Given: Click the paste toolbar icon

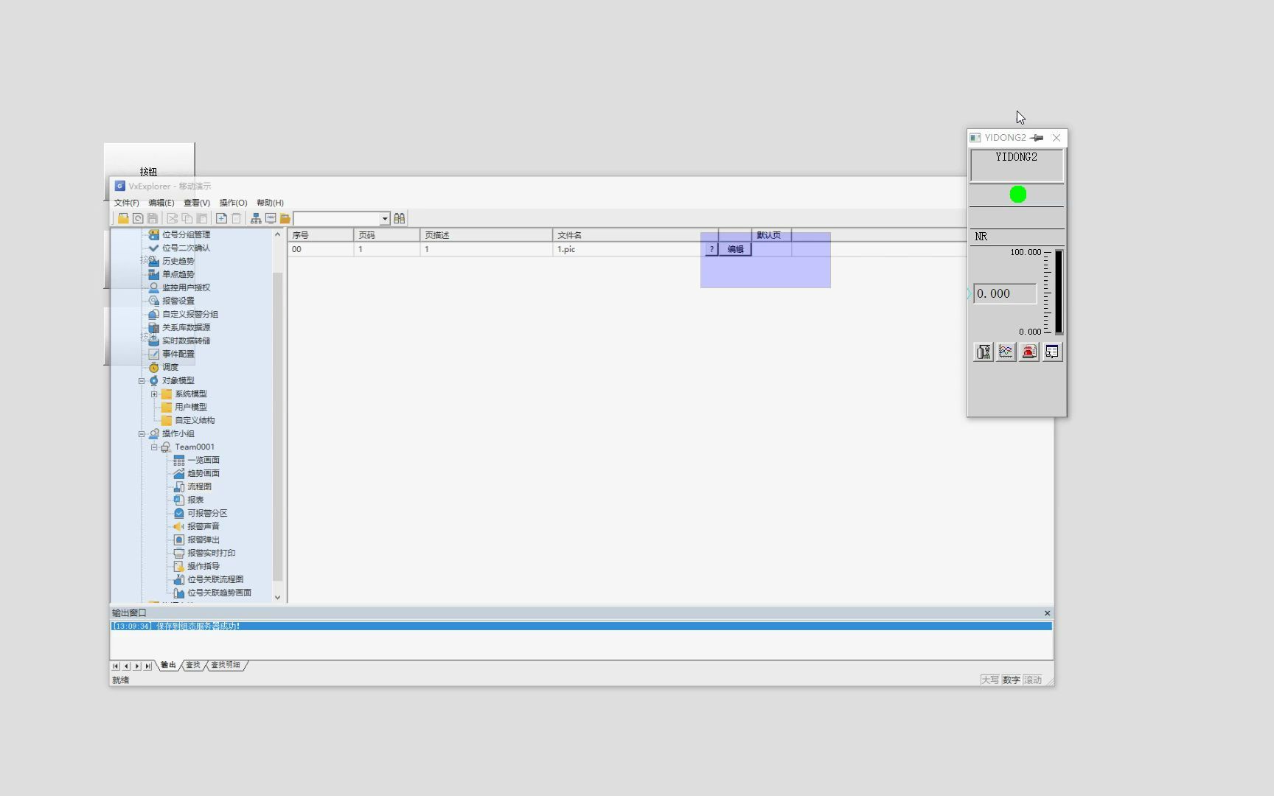Looking at the screenshot, I should (x=201, y=218).
